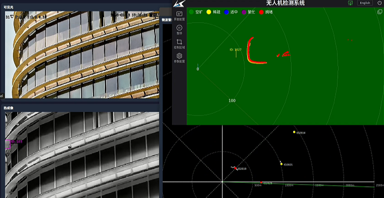
Task: Select the yellow radar target ID2821
Action: (281, 164)
